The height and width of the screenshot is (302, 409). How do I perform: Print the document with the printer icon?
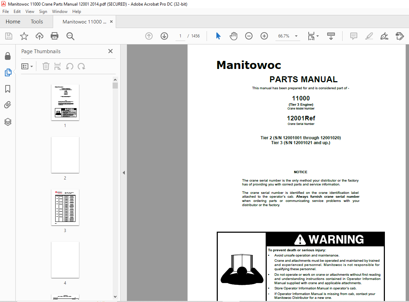(55, 36)
